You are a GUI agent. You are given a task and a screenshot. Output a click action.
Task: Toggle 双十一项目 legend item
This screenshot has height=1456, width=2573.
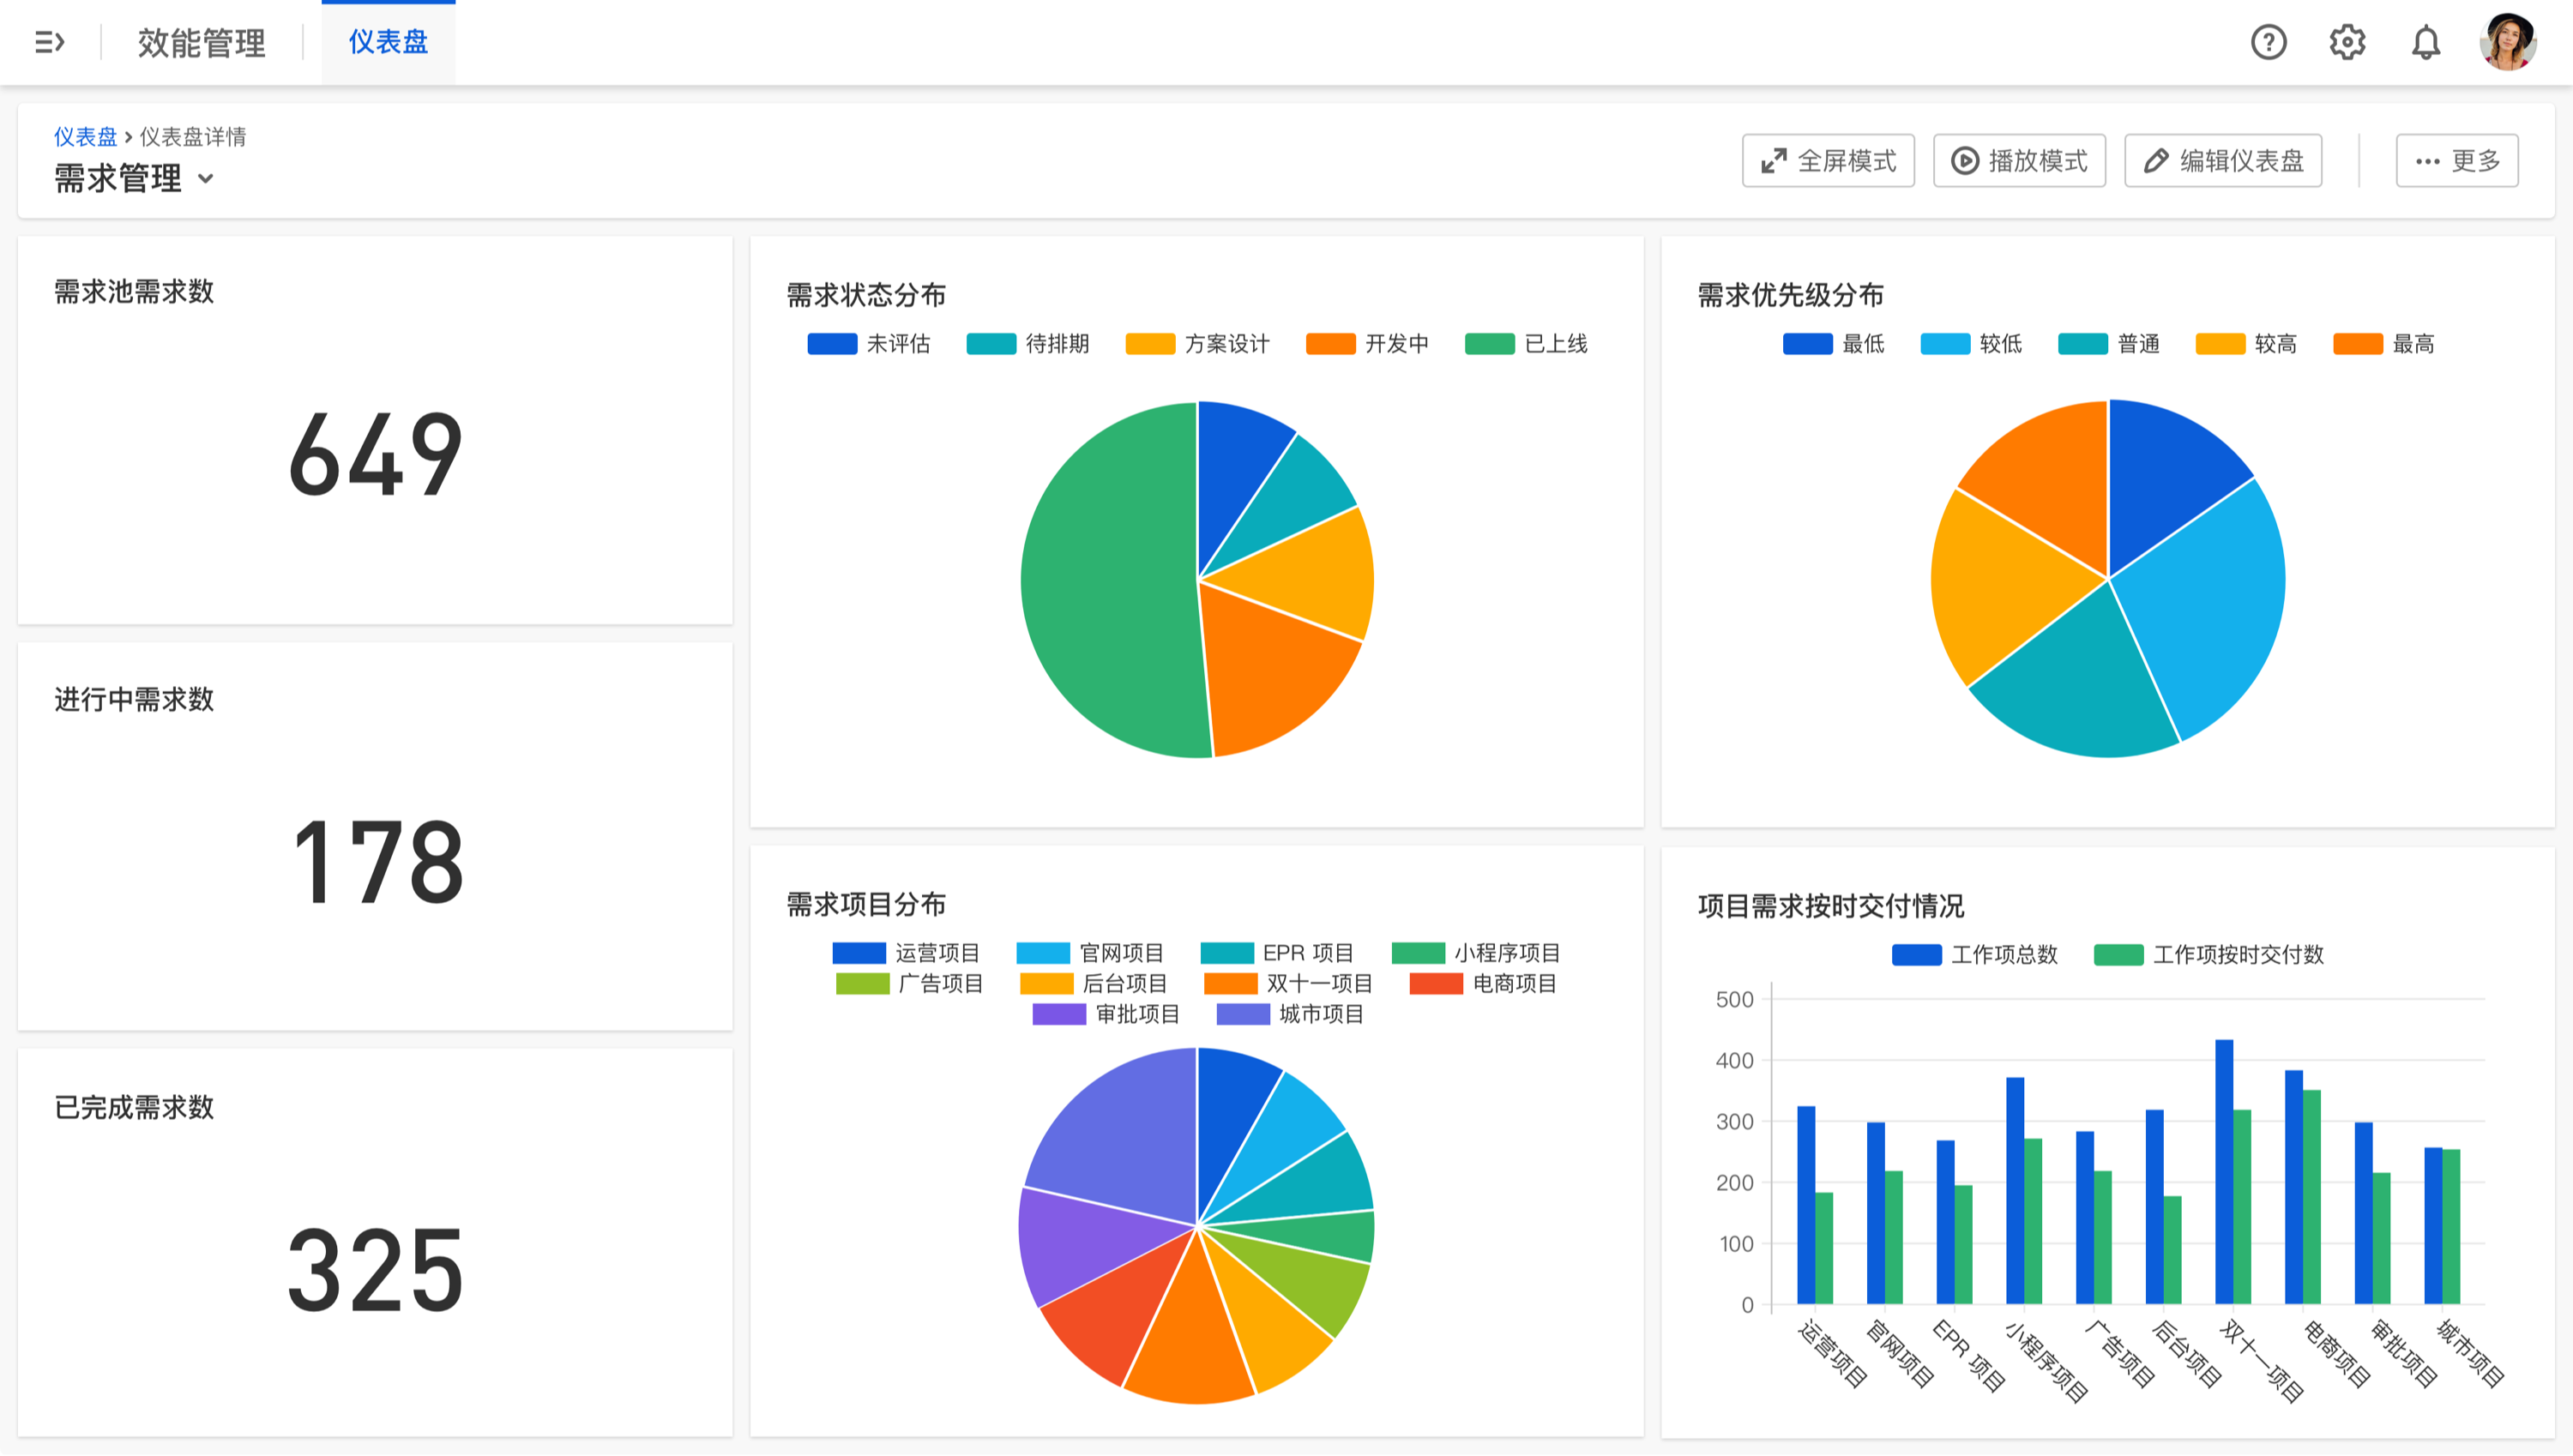click(x=1288, y=984)
